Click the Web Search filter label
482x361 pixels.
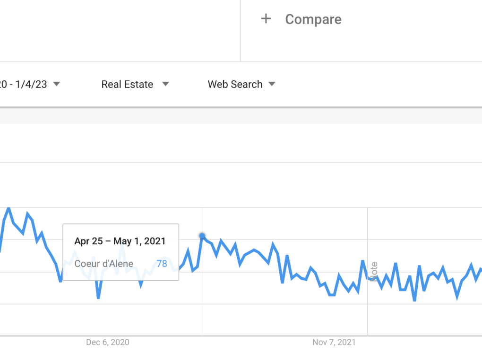[235, 85]
